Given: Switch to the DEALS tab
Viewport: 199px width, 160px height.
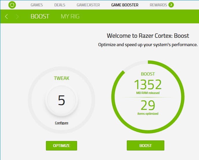Looking at the screenshot, I should coord(60,5).
